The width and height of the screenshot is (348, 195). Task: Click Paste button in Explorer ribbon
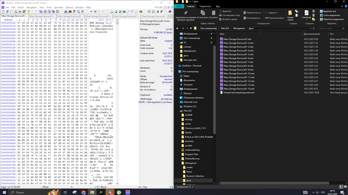[213, 14]
